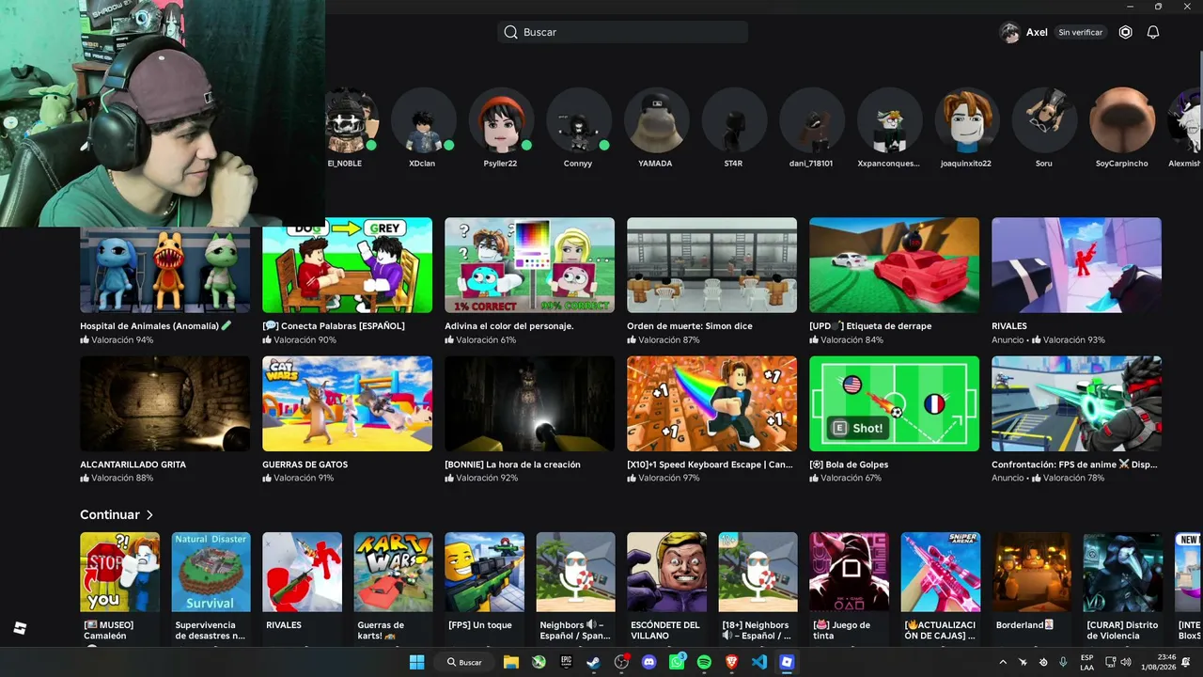The width and height of the screenshot is (1203, 677).
Task: Open the Conecta Palabras [ESPAÑOL] game
Action: (x=348, y=281)
